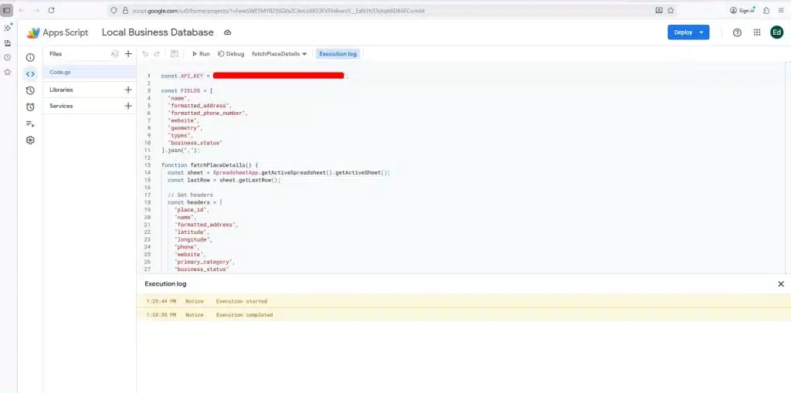Add a new file with plus icon

click(x=128, y=54)
